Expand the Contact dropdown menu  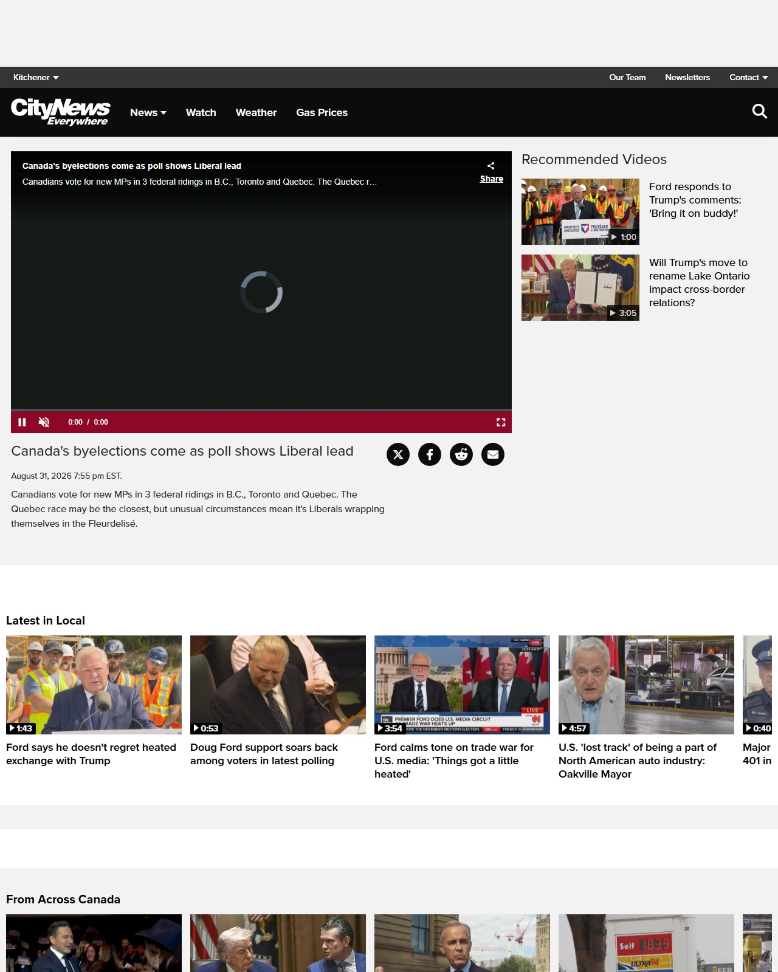(x=748, y=77)
